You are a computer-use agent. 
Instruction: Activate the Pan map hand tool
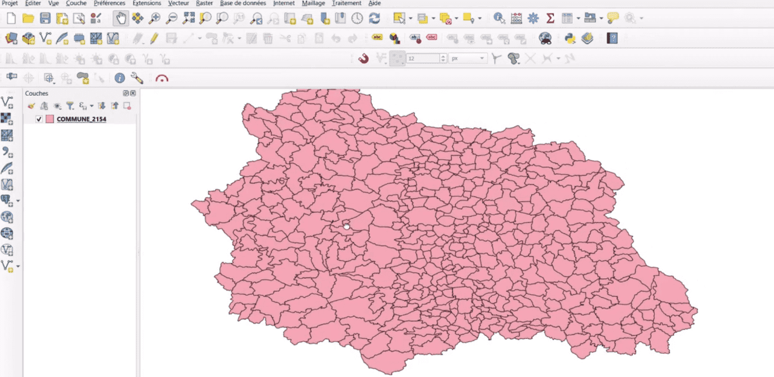coord(121,18)
